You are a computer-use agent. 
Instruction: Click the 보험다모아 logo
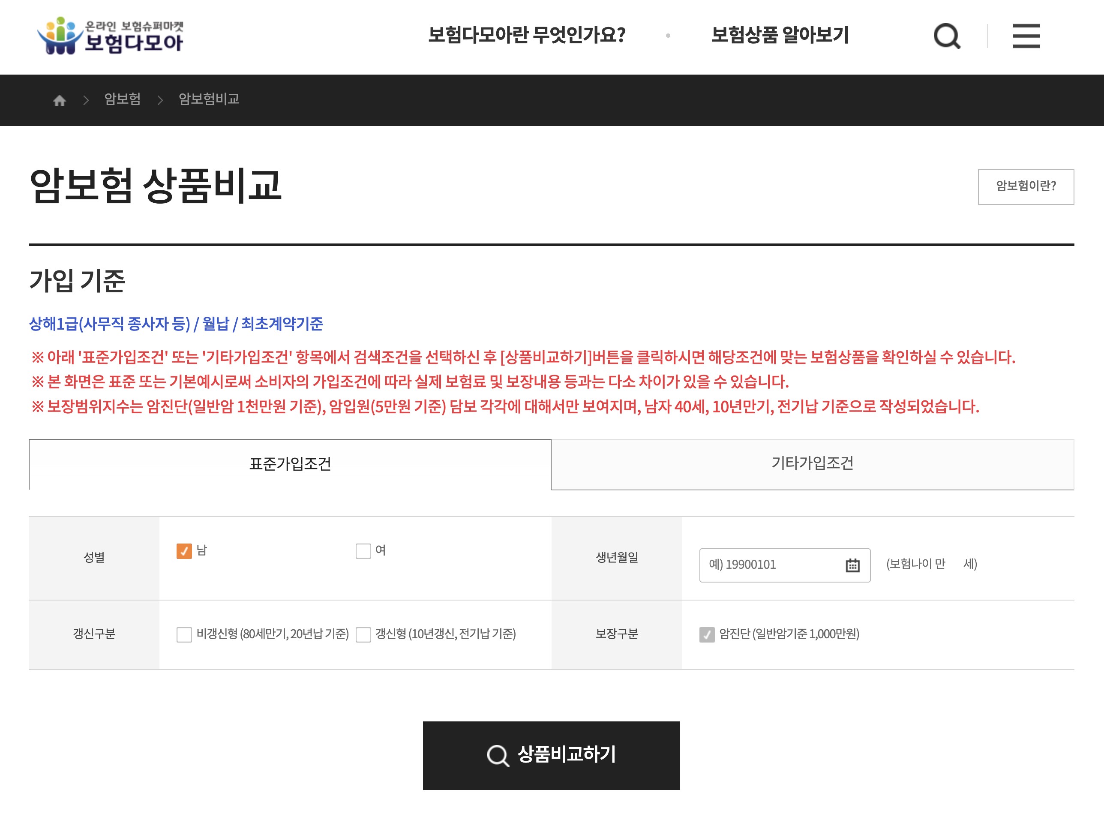pyautogui.click(x=111, y=36)
